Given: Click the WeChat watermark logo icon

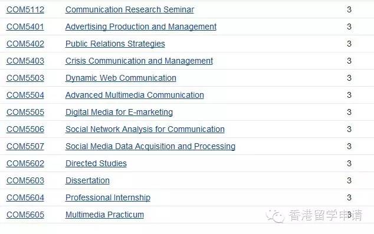Looking at the screenshot, I should click(275, 216).
